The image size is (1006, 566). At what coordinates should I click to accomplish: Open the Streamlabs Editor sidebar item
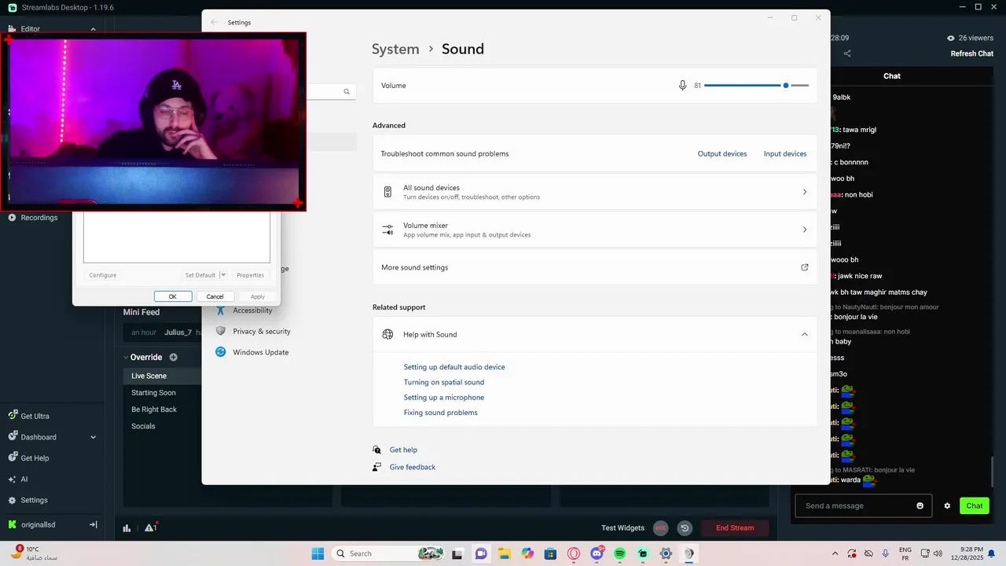coord(31,29)
